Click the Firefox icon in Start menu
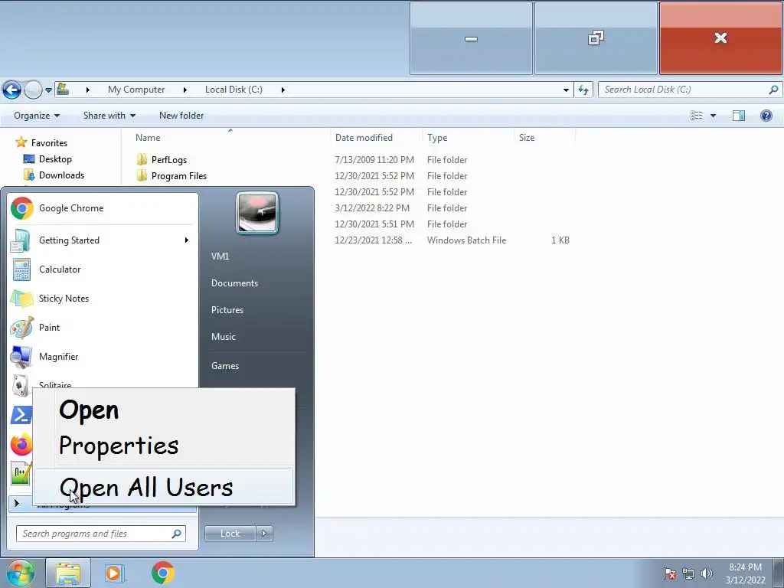This screenshot has width=784, height=588. pos(21,445)
